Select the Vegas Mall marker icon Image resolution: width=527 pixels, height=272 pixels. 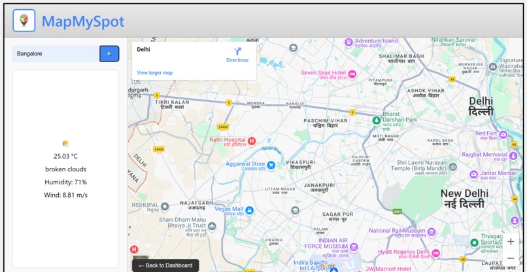click(249, 211)
